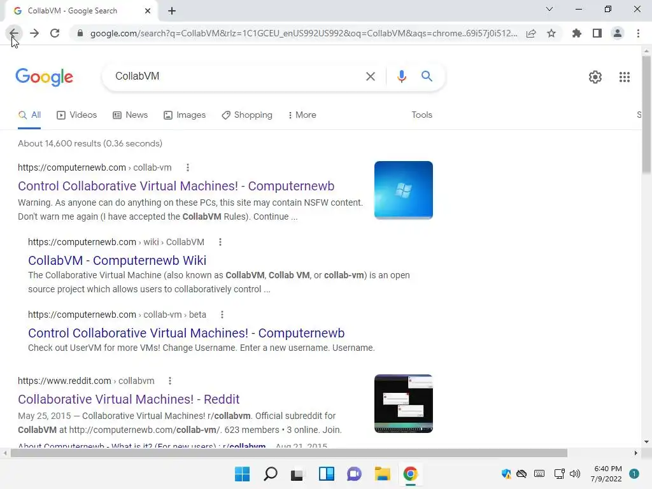The height and width of the screenshot is (489, 652).
Task: Close the CollabVM Google Search tab
Action: pos(148,11)
